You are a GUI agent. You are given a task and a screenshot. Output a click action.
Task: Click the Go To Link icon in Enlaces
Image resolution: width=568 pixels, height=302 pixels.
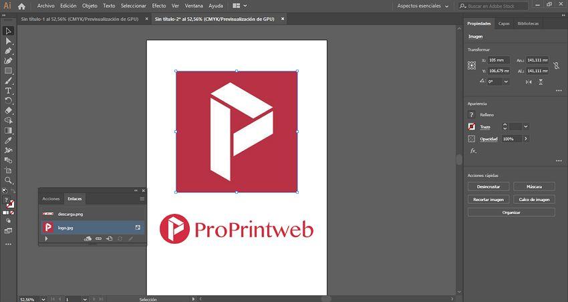[x=110, y=239]
